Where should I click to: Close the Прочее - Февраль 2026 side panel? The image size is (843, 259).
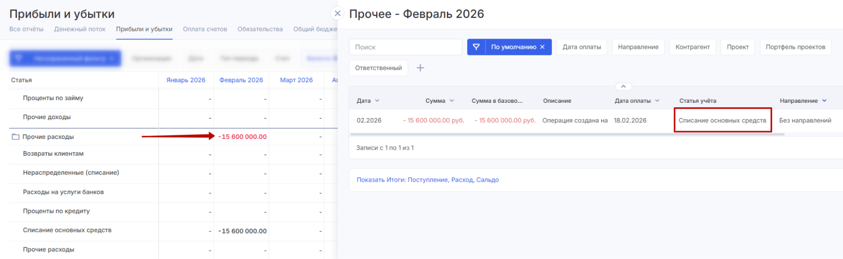click(x=337, y=13)
